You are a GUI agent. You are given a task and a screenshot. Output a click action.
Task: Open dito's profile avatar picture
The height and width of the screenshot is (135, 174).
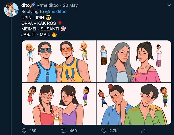[x=11, y=9]
